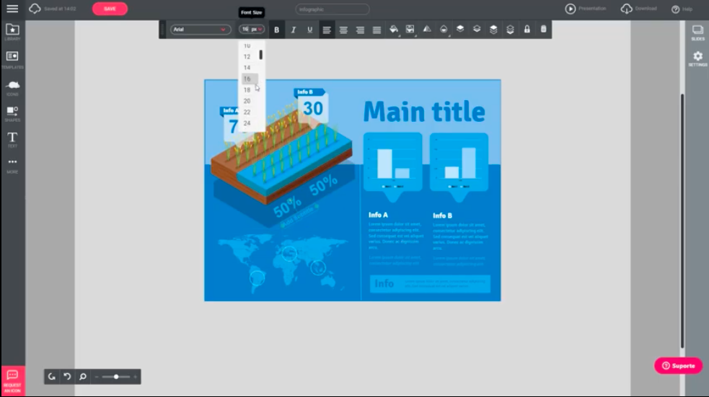Delete element with trash icon
Screen dimensions: 709x397
[x=543, y=30]
